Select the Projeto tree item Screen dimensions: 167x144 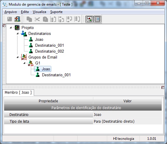click(28, 28)
